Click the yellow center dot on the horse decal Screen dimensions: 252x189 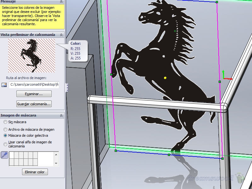pos(165,78)
